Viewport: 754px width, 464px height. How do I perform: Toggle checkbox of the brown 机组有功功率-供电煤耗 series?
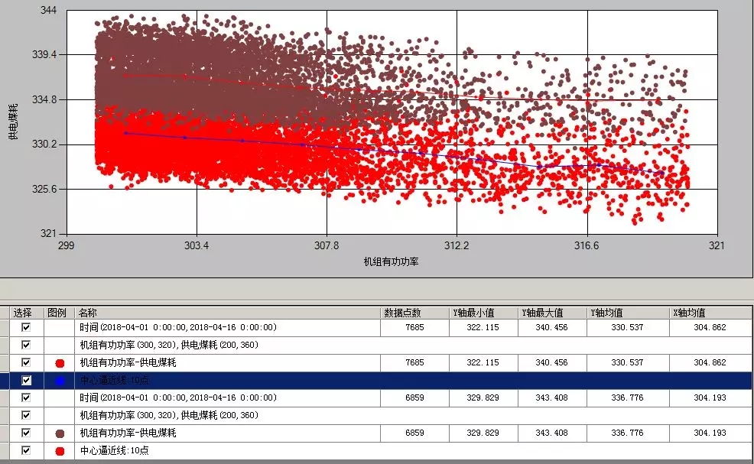coord(26,433)
